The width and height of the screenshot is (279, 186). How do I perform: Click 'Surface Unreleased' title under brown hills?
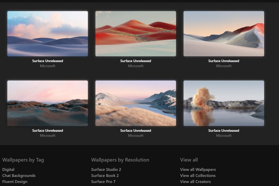coord(47,130)
